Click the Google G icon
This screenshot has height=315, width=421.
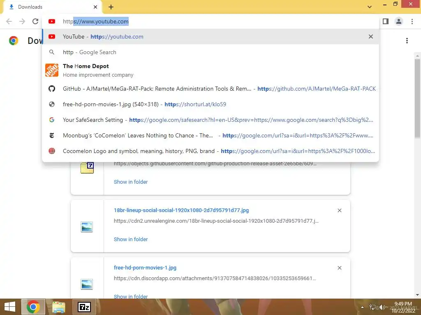[52, 120]
